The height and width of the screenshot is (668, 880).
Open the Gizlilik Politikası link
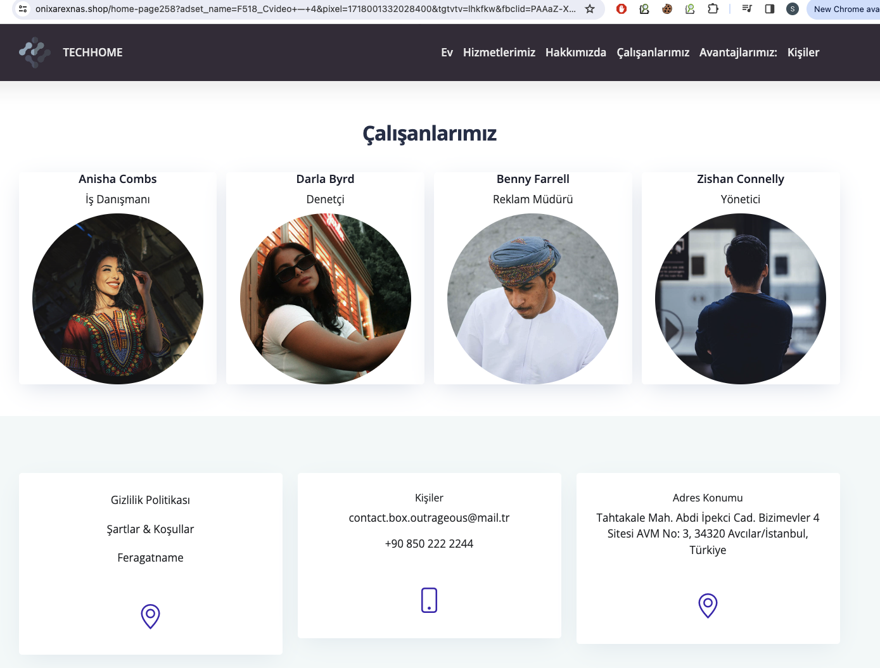150,500
